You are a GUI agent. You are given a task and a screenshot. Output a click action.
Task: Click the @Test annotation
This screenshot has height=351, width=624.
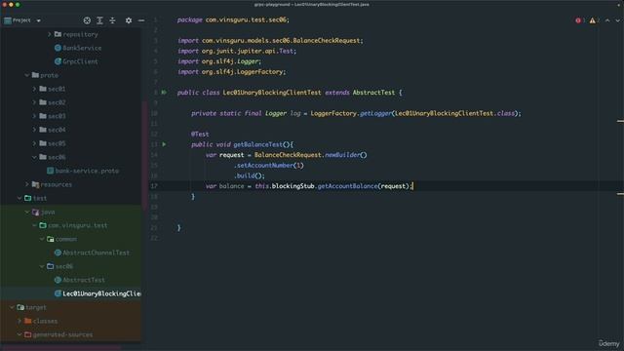coord(200,135)
